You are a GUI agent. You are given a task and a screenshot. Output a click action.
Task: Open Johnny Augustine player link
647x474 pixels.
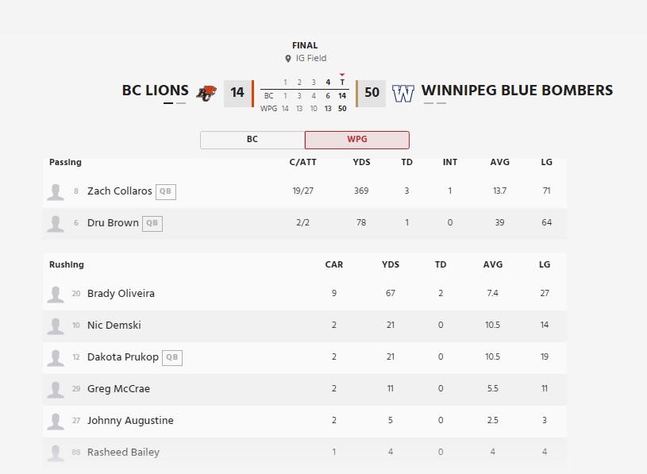tap(130, 421)
